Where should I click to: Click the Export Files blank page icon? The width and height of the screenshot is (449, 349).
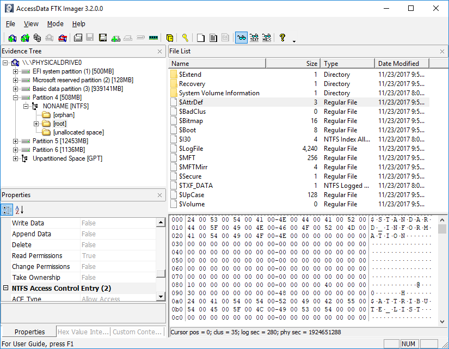pos(201,38)
